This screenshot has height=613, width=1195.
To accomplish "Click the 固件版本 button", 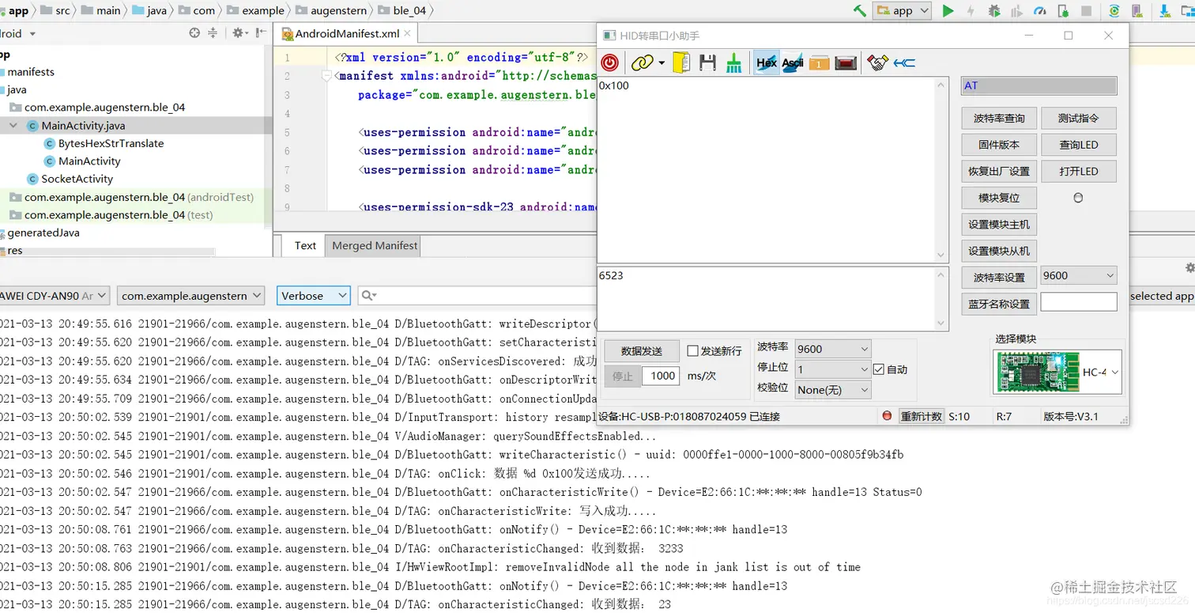I will coord(999,145).
